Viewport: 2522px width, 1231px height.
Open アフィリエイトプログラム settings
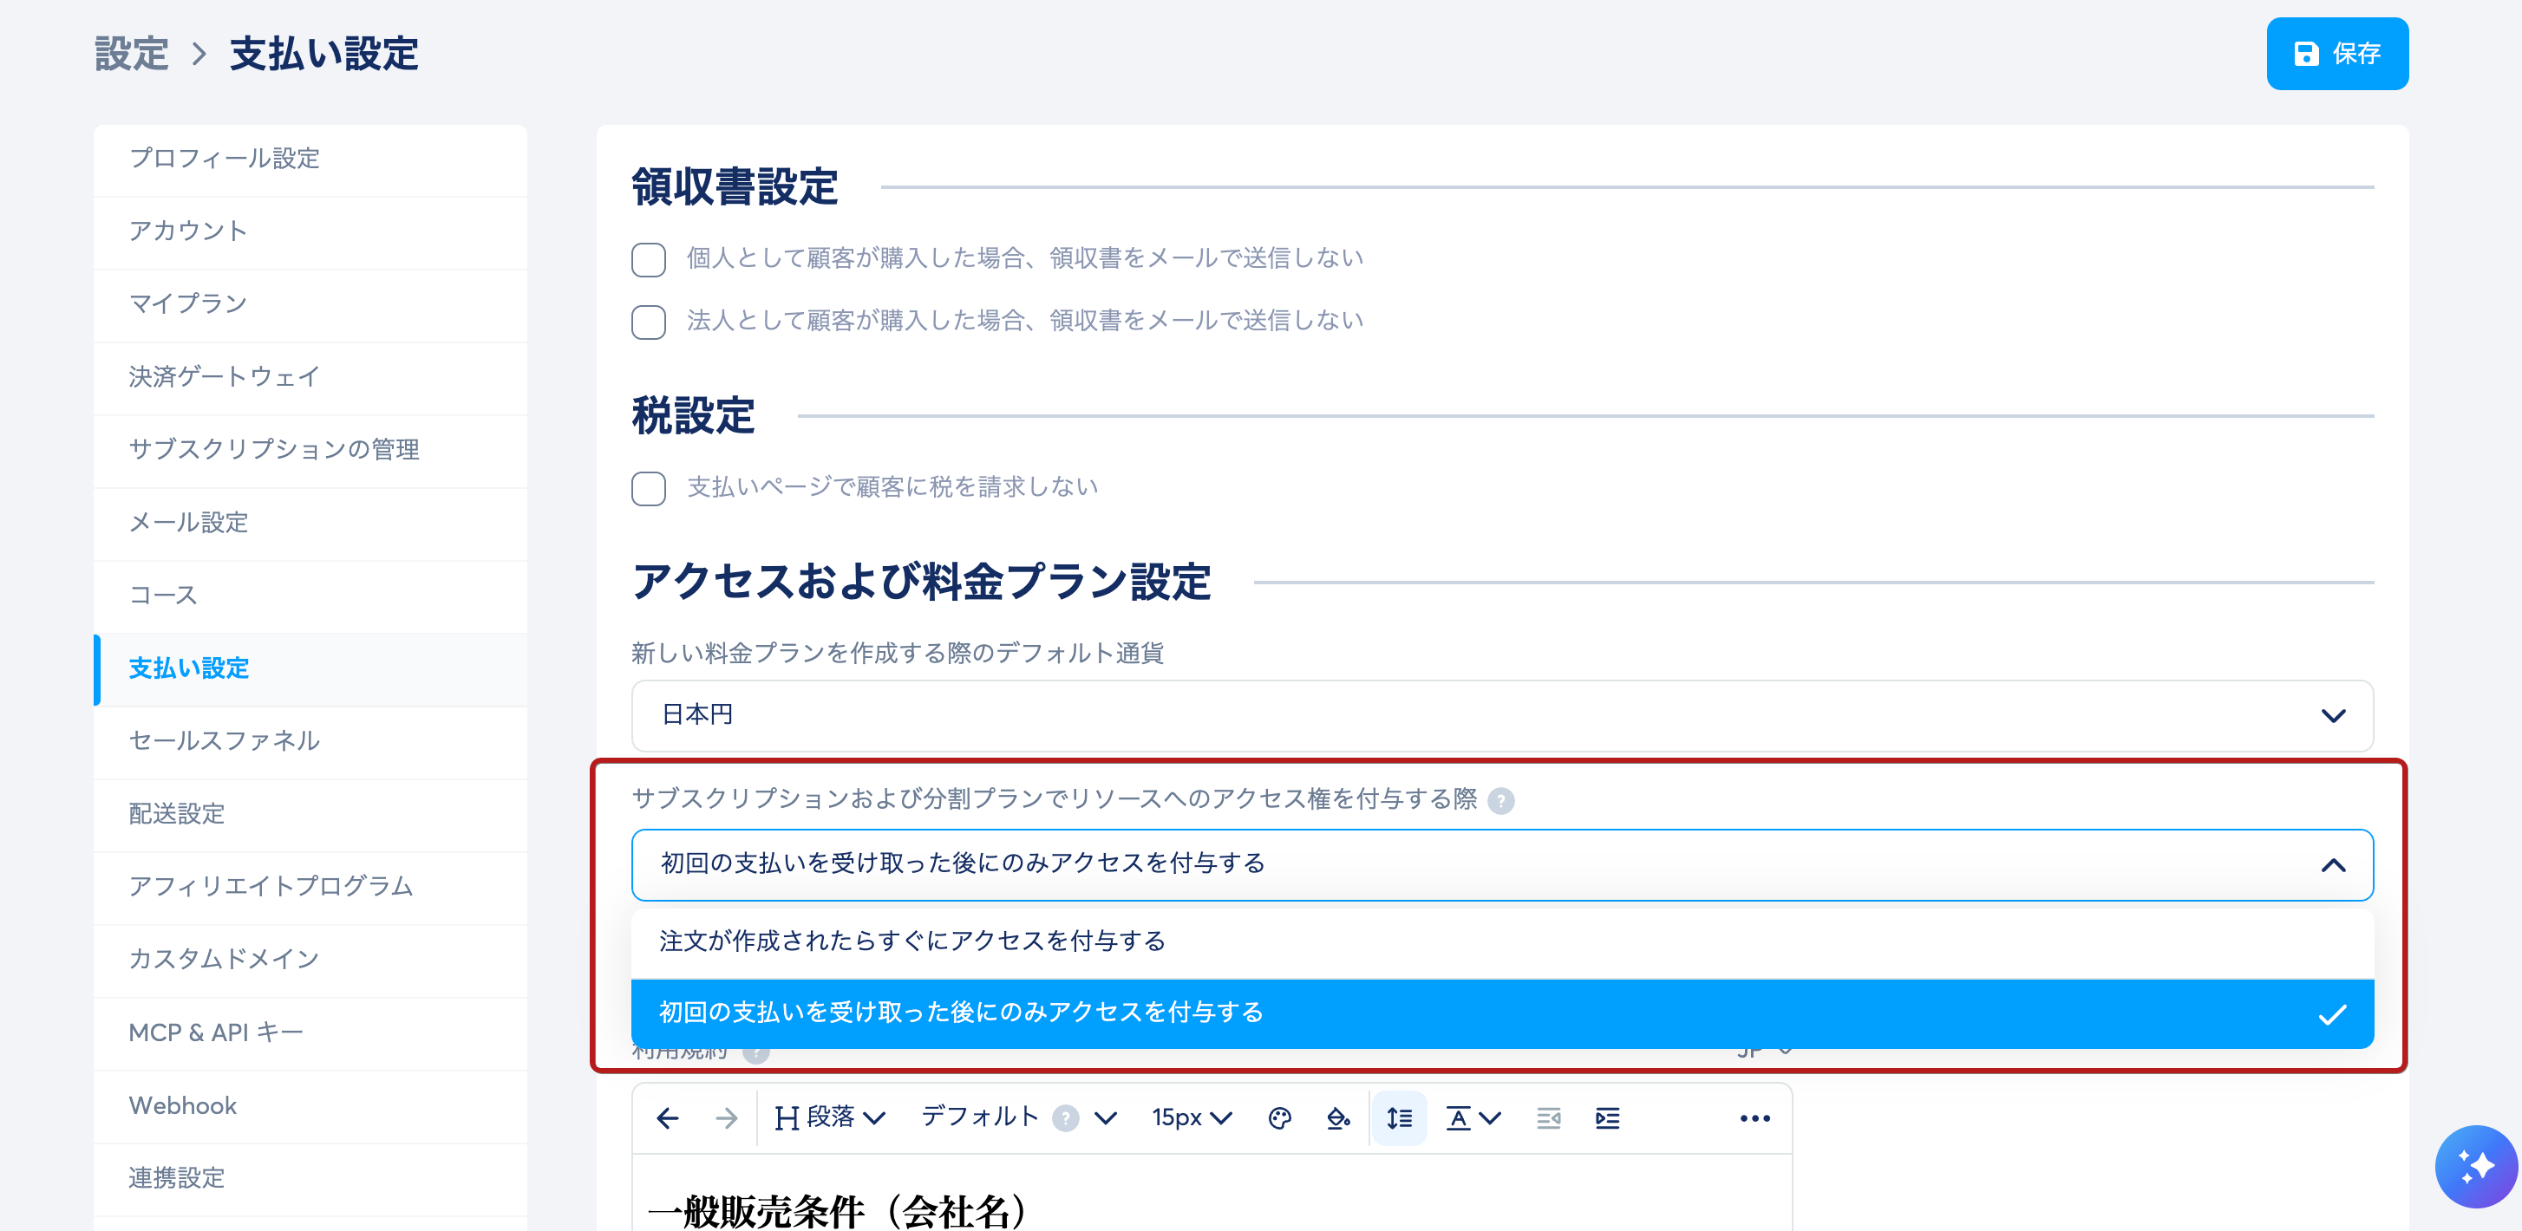click(310, 888)
